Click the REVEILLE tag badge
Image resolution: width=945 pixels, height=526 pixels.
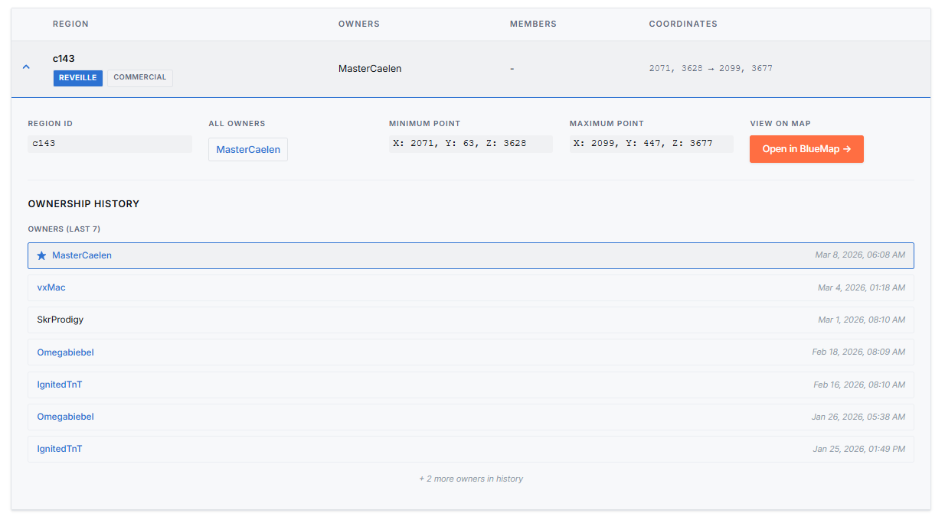(77, 78)
